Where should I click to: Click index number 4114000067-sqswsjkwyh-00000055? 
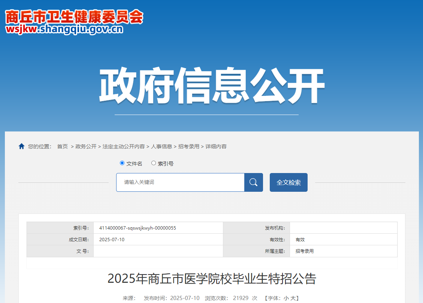pos(138,228)
